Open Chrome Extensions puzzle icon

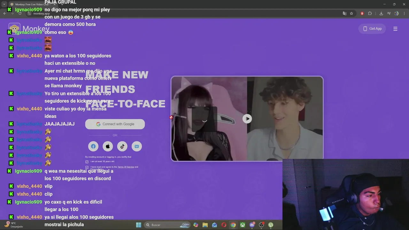coord(370,13)
